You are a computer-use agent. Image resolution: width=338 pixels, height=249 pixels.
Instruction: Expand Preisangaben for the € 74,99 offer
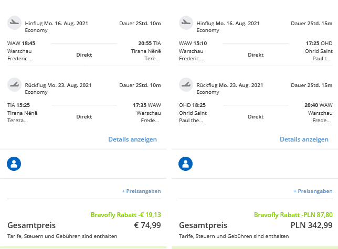coord(141,191)
